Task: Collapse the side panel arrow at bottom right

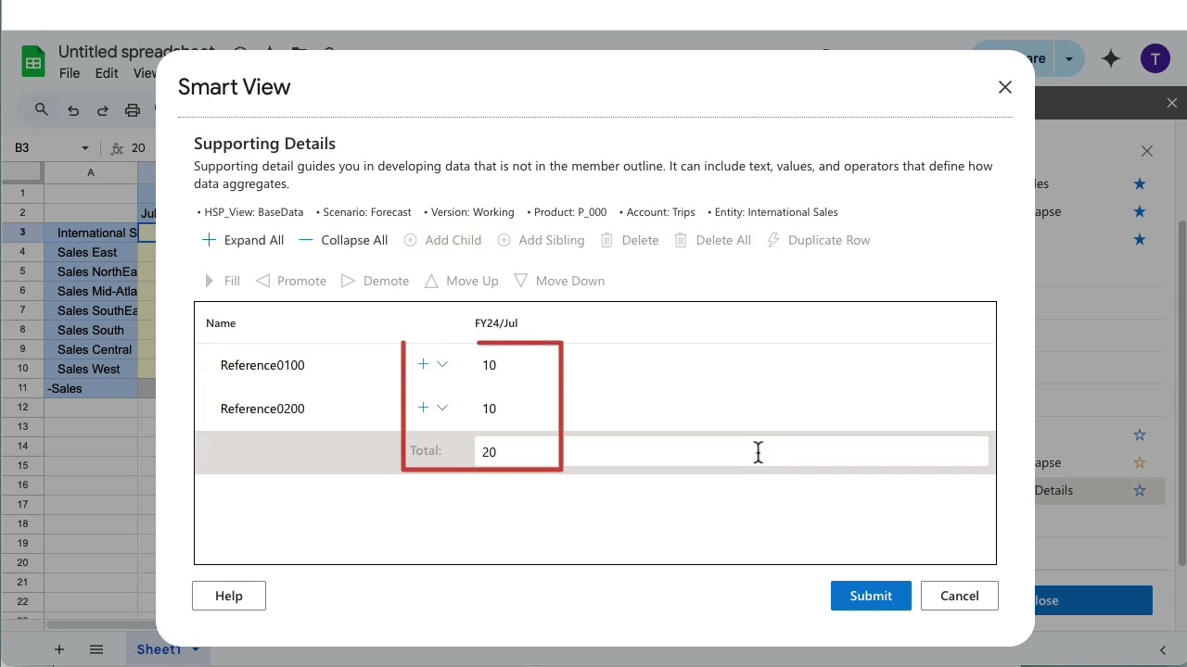Action: (1163, 650)
